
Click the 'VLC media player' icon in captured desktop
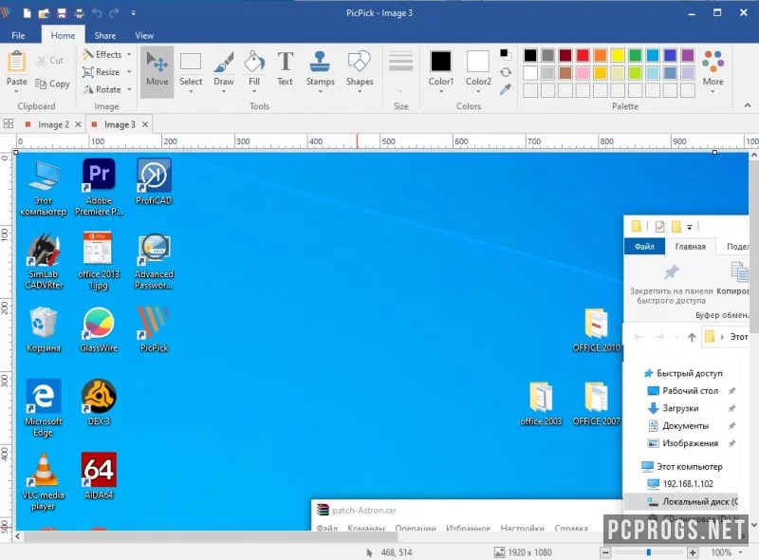tap(43, 482)
